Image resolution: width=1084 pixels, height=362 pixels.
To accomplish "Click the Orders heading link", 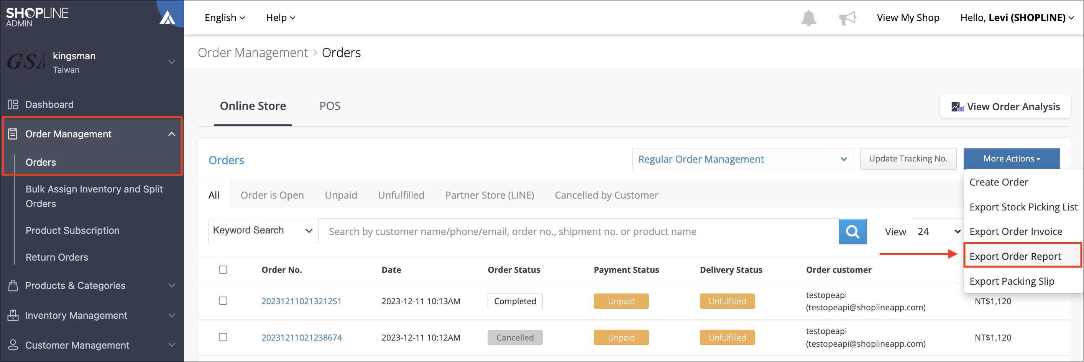I will click(x=227, y=160).
